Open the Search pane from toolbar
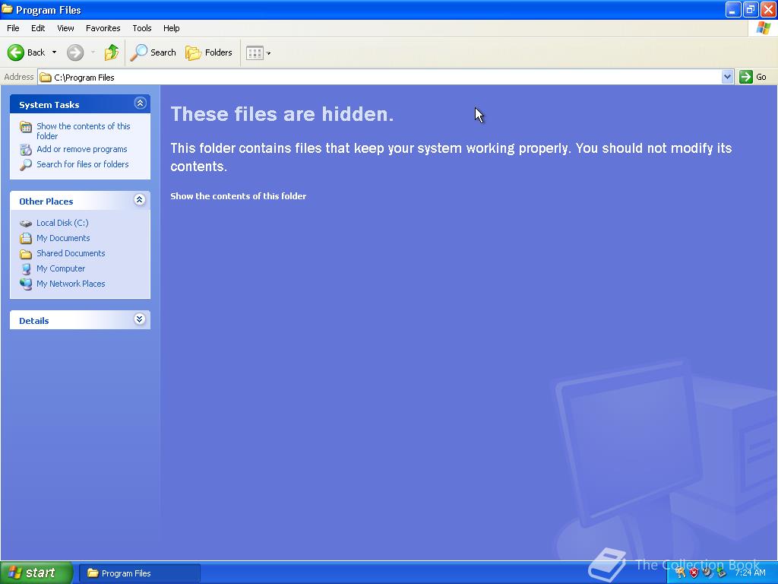This screenshot has height=584, width=778. tap(153, 52)
